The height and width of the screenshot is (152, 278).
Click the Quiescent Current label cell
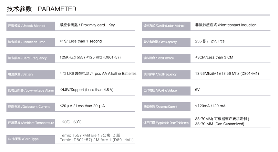[x=31, y=106]
